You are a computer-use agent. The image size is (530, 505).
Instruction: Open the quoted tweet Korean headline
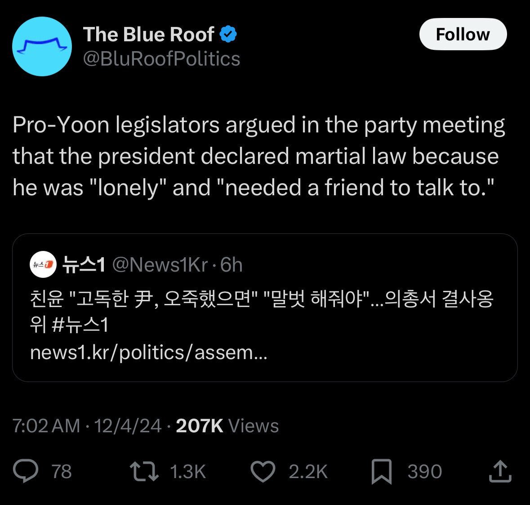[x=261, y=312]
